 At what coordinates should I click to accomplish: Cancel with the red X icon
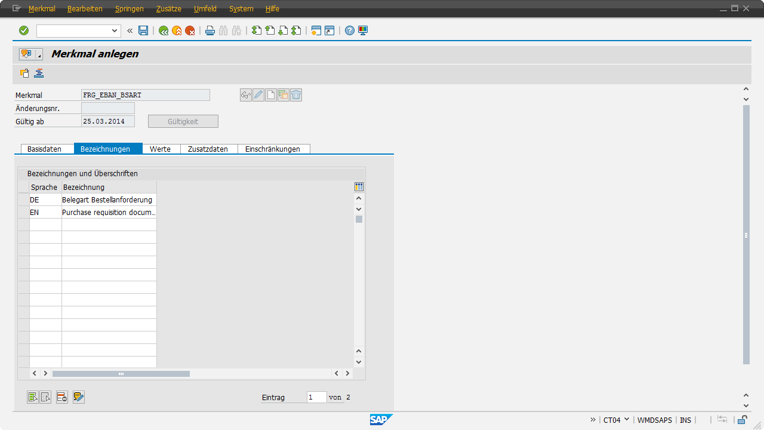click(x=190, y=30)
